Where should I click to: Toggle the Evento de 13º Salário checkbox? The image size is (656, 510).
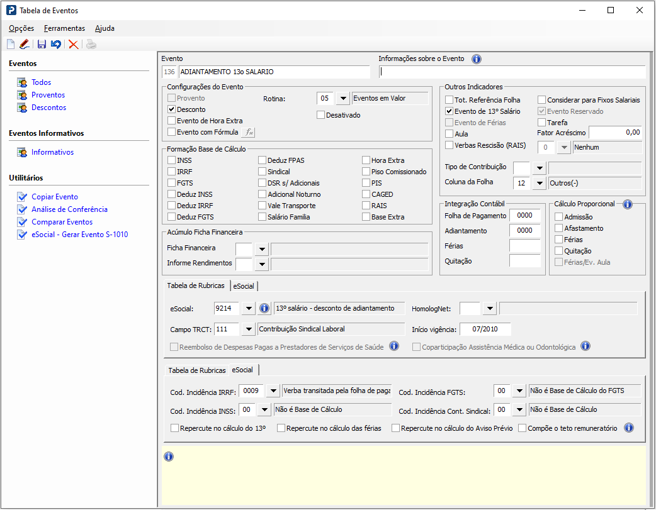click(x=449, y=111)
